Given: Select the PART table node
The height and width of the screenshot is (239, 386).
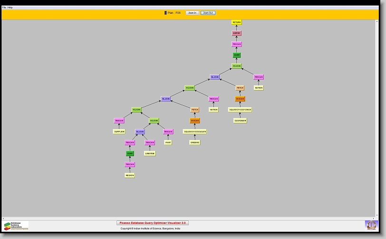Looking at the screenshot, I should click(168, 142).
